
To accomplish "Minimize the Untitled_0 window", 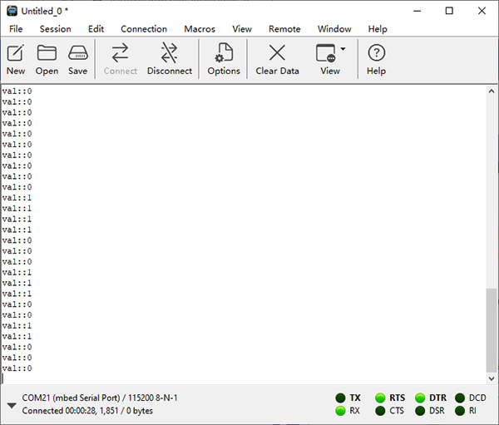I will coord(417,11).
